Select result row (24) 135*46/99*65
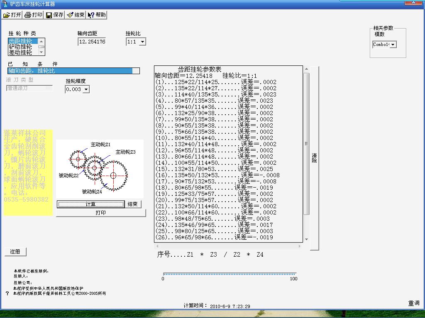Screen dimensions: 425x318 [x=214, y=225]
